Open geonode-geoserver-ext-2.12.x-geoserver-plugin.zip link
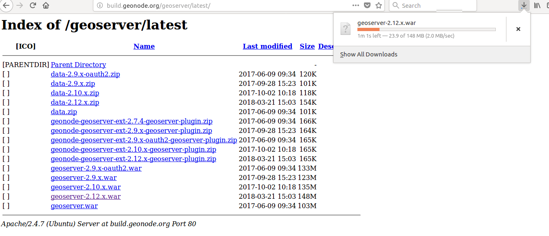 pyautogui.click(x=133, y=159)
